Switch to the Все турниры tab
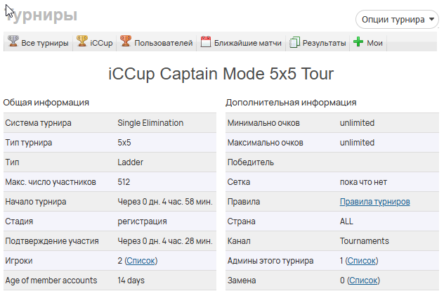This screenshot has width=444, height=296. click(38, 42)
